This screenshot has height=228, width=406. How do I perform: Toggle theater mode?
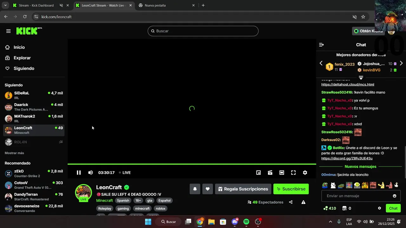282,173
